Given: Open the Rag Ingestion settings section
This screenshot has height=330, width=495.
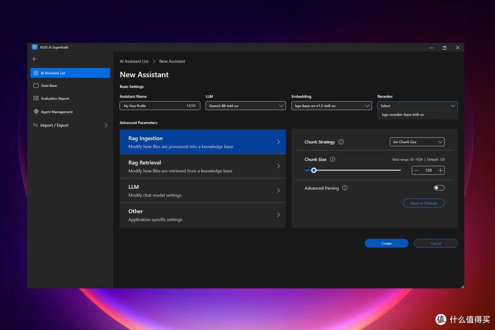Looking at the screenshot, I should coord(203,142).
